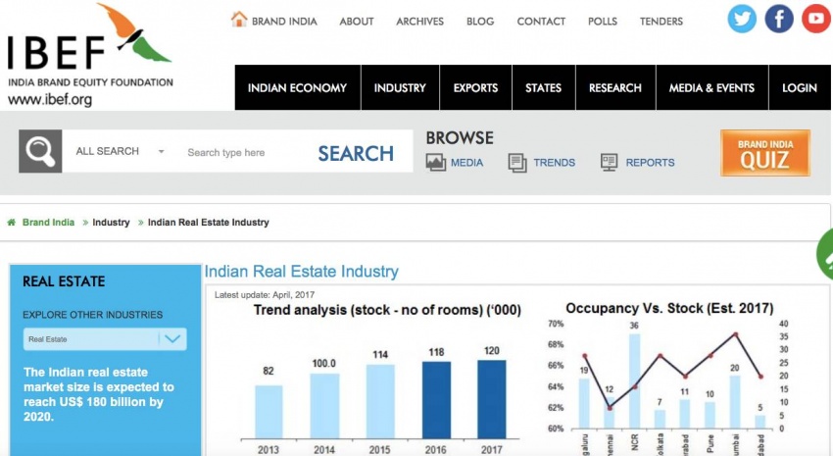
Task: Open the Contact link
Action: click(x=541, y=22)
